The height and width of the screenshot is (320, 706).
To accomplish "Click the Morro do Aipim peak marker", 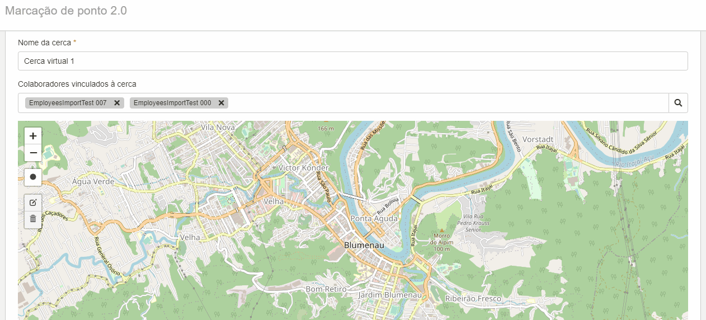I will (442, 230).
